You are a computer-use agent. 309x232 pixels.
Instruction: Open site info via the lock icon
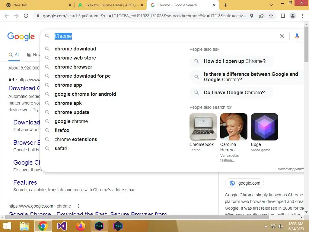click(x=38, y=16)
